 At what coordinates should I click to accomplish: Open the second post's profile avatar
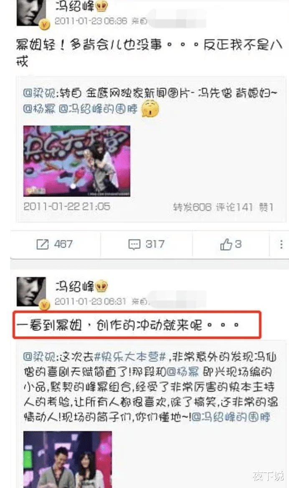click(x=31, y=292)
